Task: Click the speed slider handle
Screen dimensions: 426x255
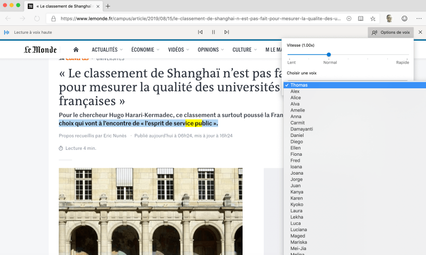Action: 329,55
